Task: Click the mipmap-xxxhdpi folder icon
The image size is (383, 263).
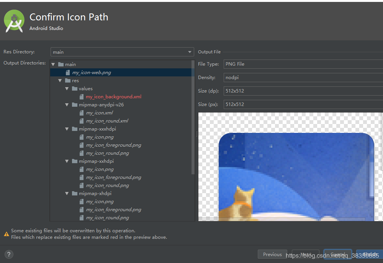Action: (75, 129)
